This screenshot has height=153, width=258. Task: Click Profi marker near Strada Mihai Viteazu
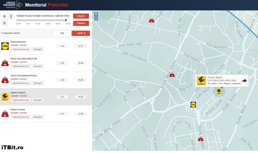tap(172, 75)
